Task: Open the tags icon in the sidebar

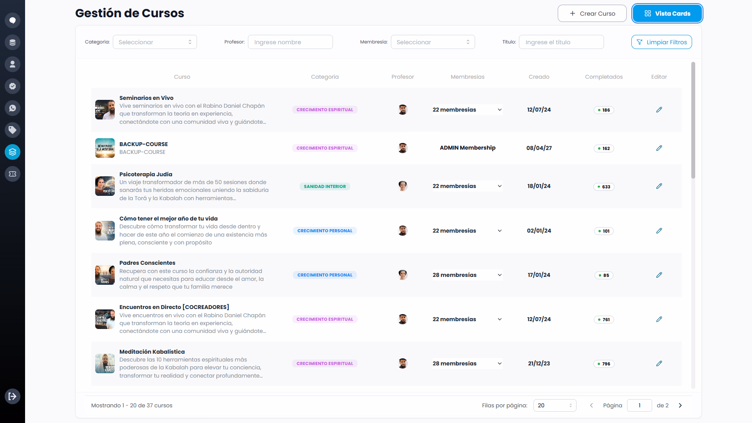Action: (x=13, y=130)
